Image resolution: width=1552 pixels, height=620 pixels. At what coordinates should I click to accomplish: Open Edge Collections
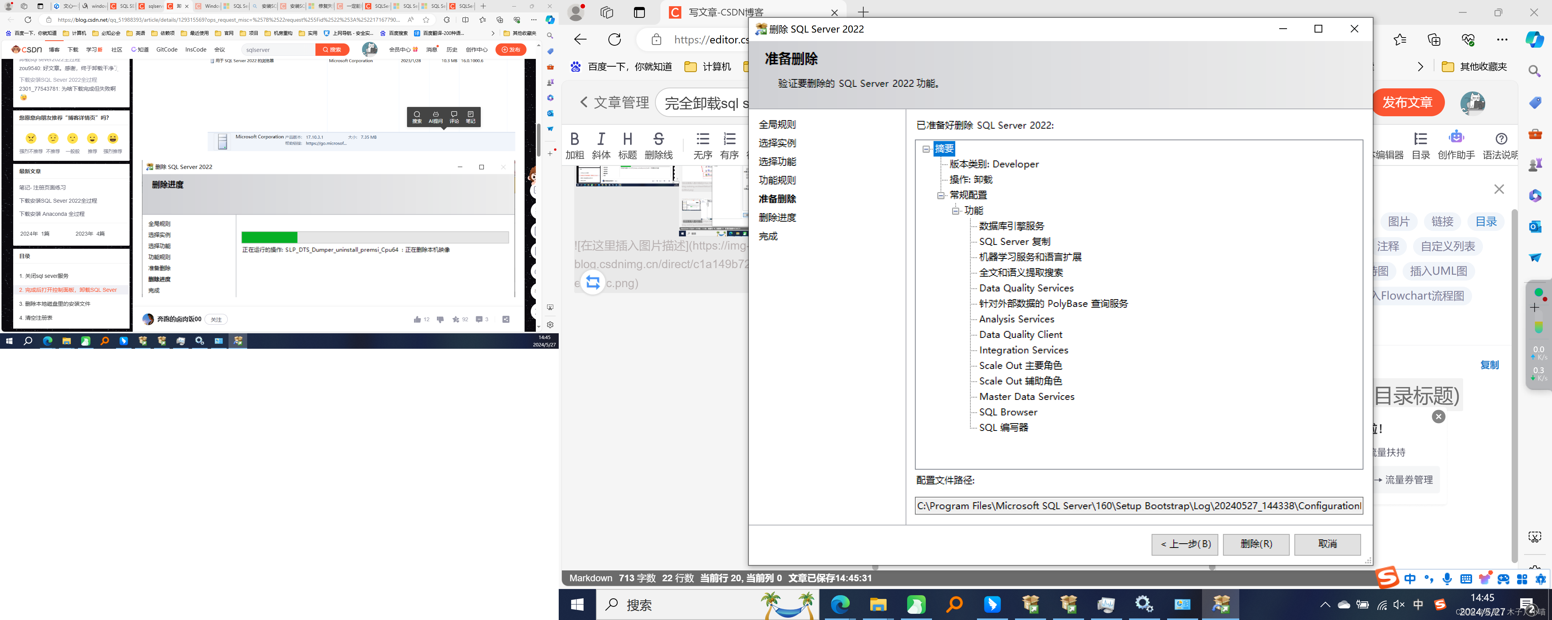coord(1434,40)
